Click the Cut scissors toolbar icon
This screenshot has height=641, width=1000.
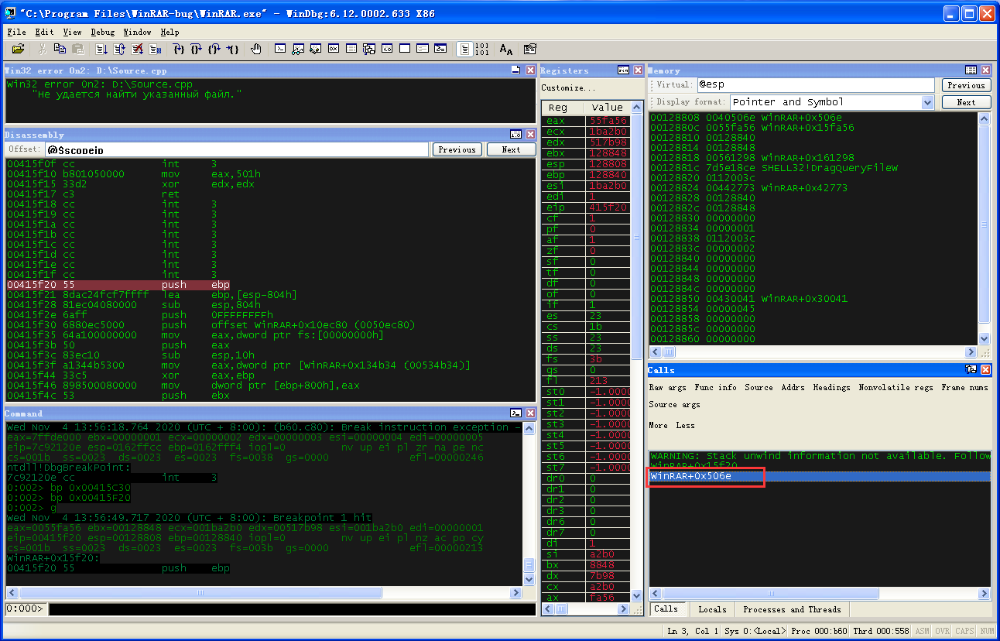point(42,49)
